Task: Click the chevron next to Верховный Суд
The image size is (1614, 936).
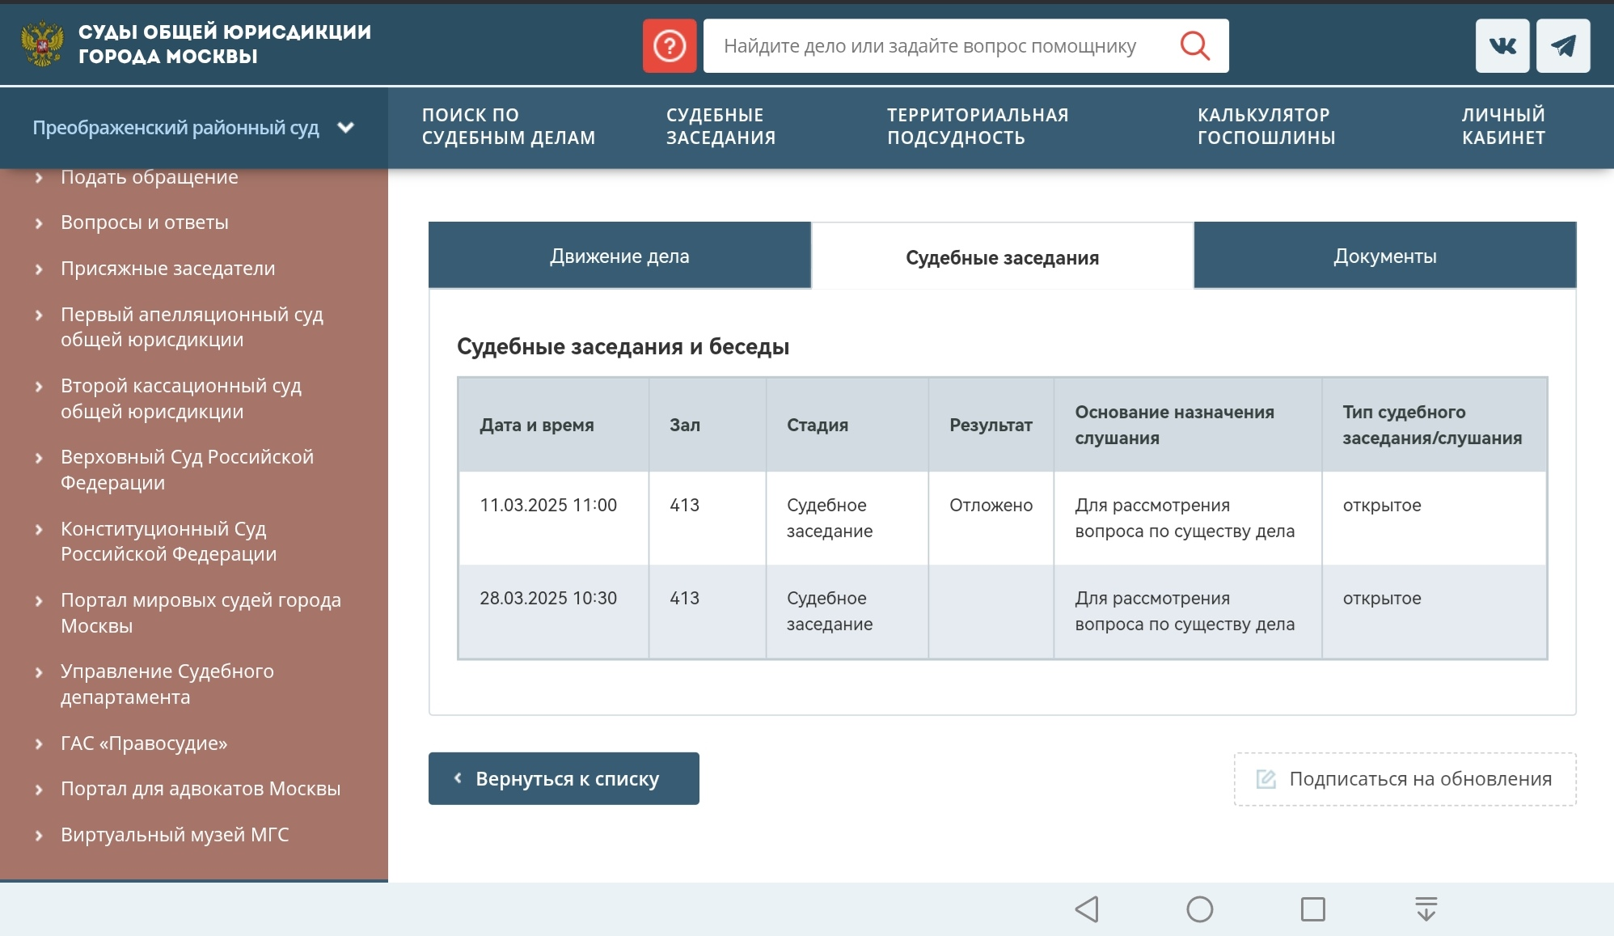Action: point(38,457)
